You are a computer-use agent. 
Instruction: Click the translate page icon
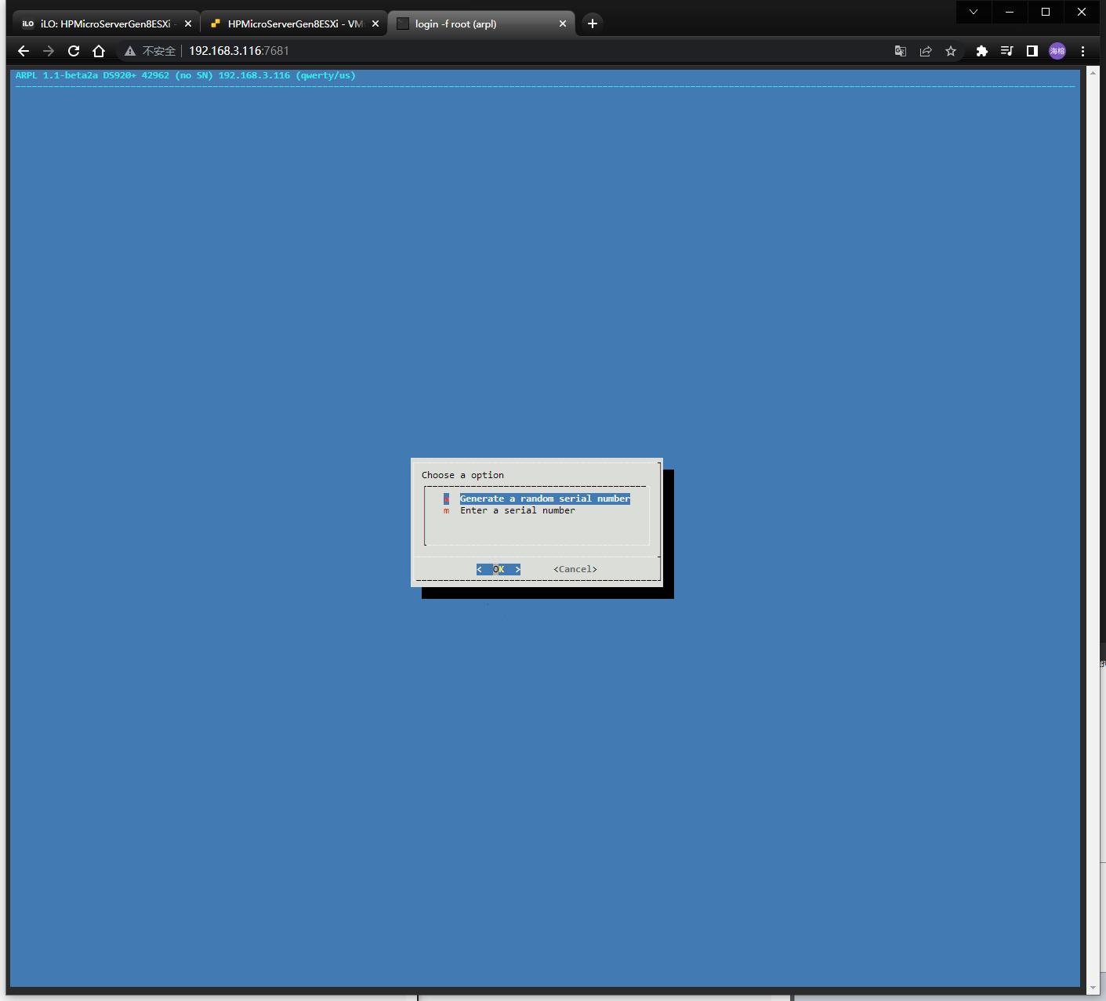click(901, 51)
